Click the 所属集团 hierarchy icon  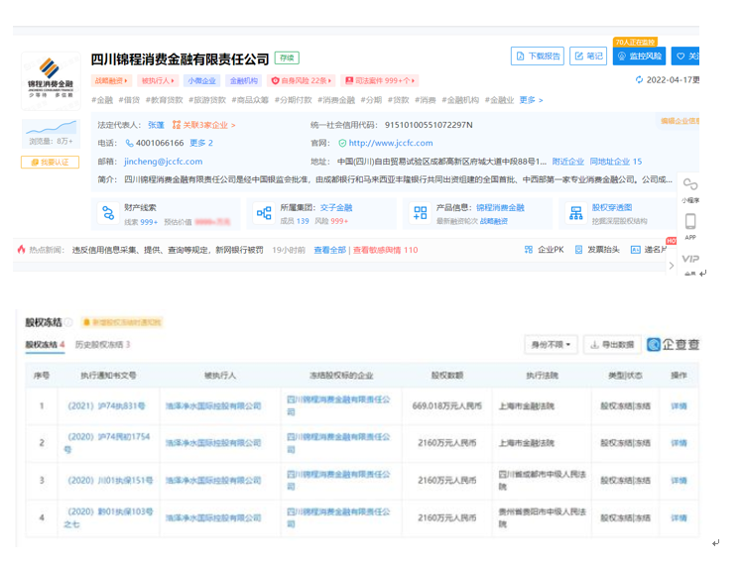264,213
